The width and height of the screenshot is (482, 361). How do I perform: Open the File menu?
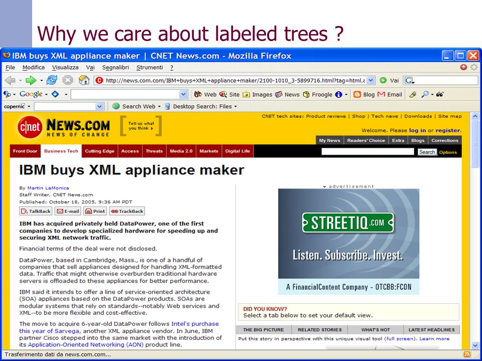(10, 67)
